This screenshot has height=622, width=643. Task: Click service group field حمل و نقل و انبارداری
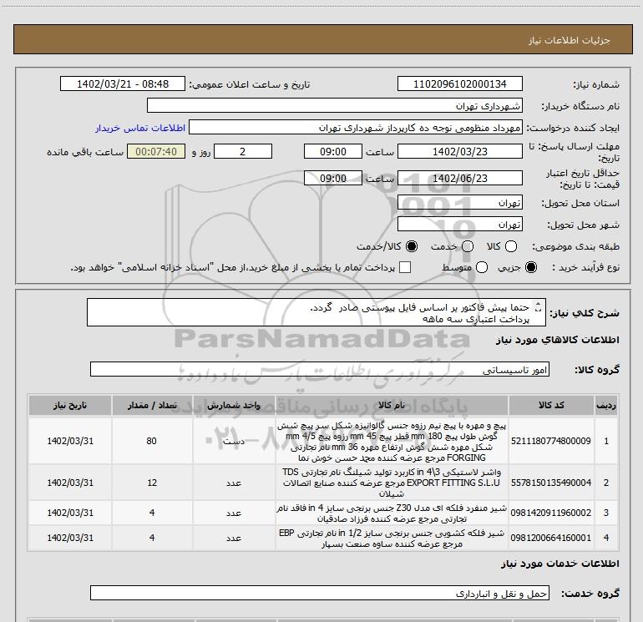click(320, 593)
